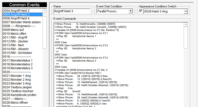This screenshot has width=198, height=107.
Task: Click the ellipsis button beside Held 3 Ang
Action: [186, 11]
